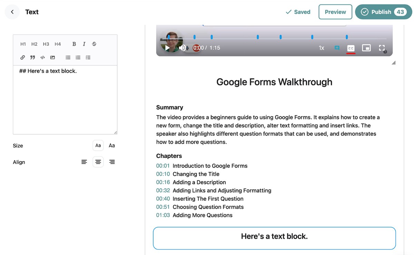Screen dimensions: 414x255
Task: Create a checklist
Action: [x=88, y=57]
